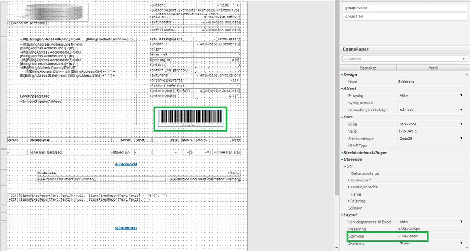The width and height of the screenshot is (470, 251).
Task: Expand the Kantlinjestil property
Action: click(x=348, y=180)
